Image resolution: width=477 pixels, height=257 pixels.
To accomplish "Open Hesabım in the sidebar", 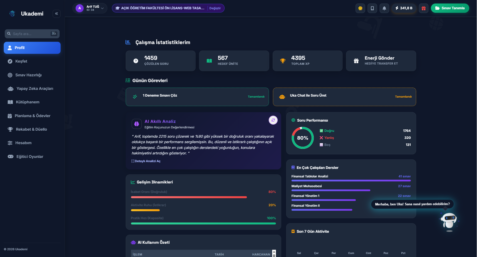I will click(x=32, y=143).
